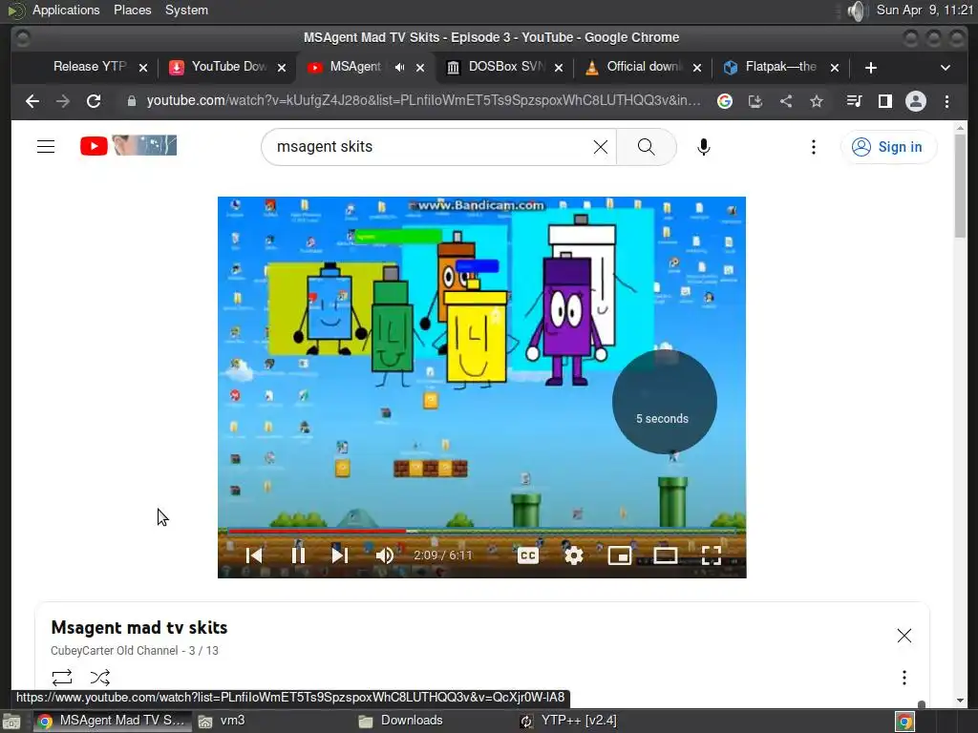Open Msagent mad tv skits playlist title
Screen dimensions: 978x733
(139, 627)
